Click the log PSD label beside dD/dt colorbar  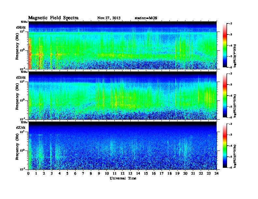click(235, 106)
